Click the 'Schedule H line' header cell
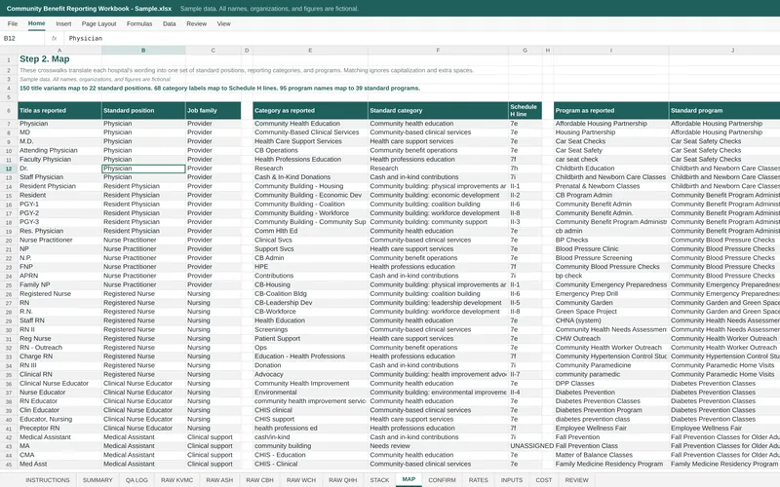Viewport: 780px width, 487px height. coord(525,110)
